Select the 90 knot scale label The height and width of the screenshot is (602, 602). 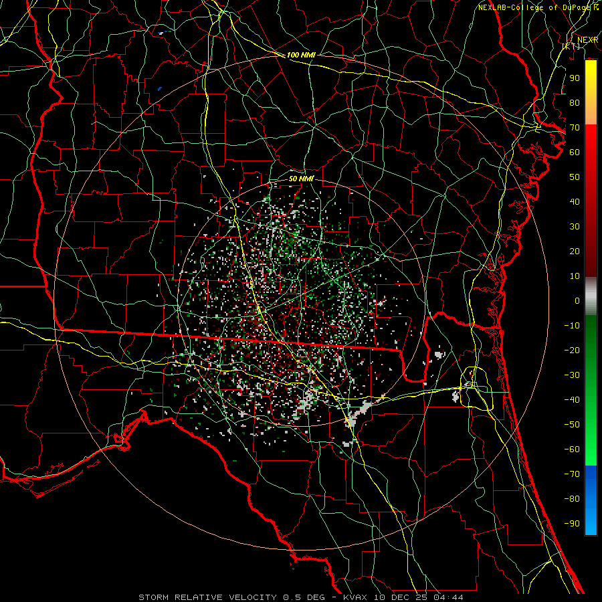coord(575,78)
